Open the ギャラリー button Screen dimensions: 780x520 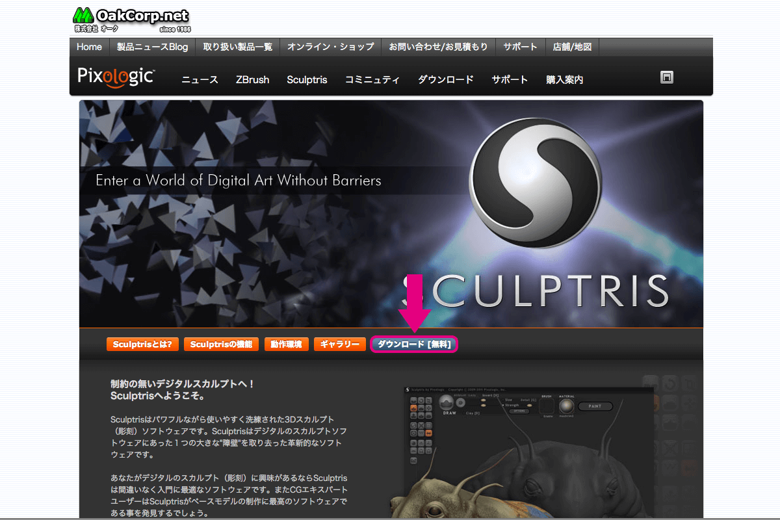[x=339, y=344]
